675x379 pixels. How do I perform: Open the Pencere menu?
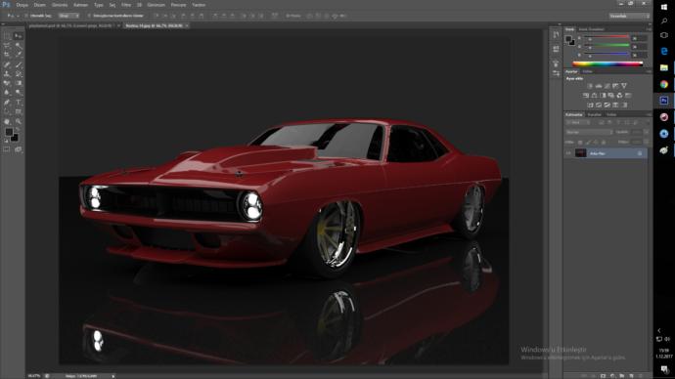[178, 5]
